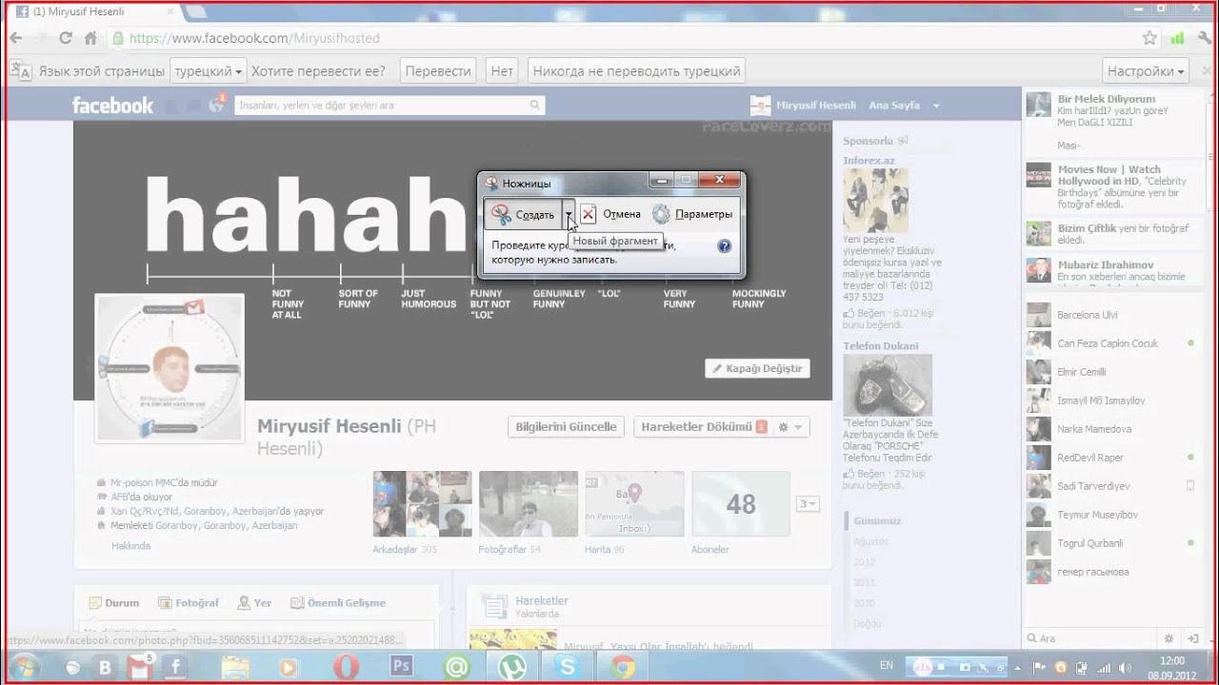Open uTorrent from the taskbar

[512, 668]
